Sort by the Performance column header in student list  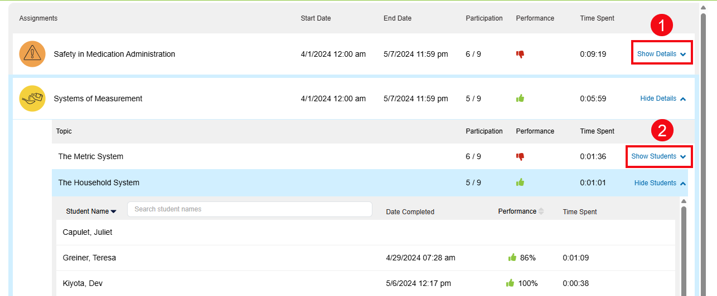(517, 211)
